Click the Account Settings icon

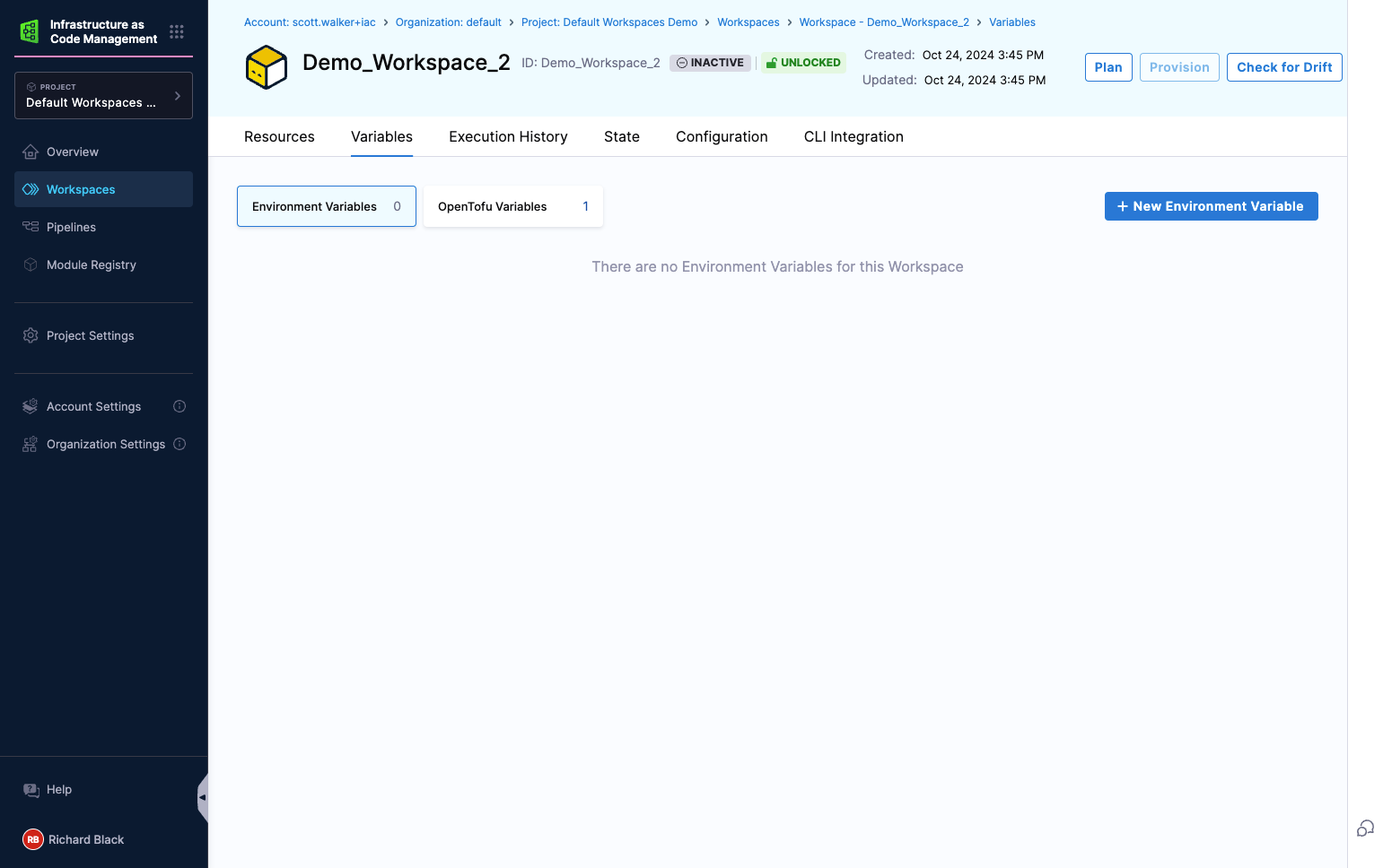pyautogui.click(x=31, y=406)
